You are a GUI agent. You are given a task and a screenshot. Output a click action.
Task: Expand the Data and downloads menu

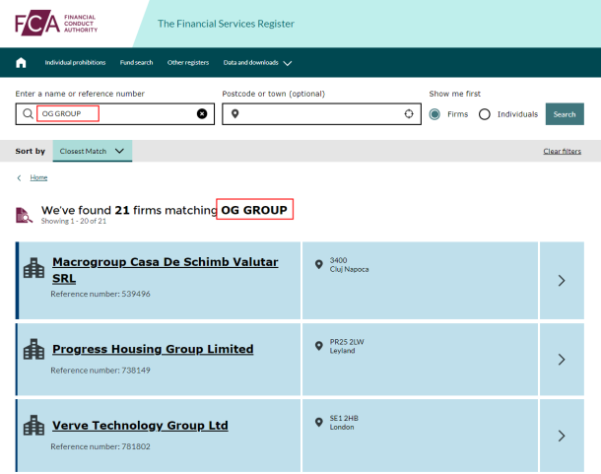pyautogui.click(x=257, y=62)
